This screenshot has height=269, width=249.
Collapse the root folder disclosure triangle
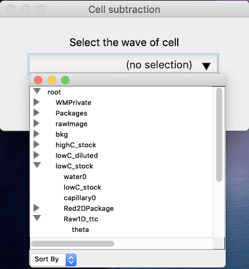pos(37,91)
